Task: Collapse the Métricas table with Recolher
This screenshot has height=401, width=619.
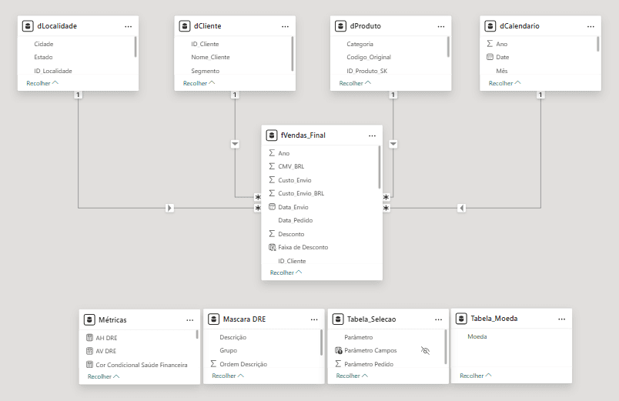Action: point(103,376)
